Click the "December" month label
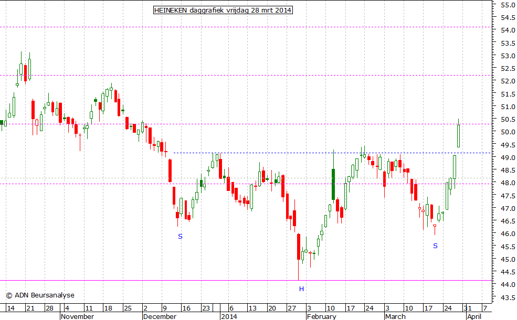Viewport: 517px width, 320px height. point(160,316)
